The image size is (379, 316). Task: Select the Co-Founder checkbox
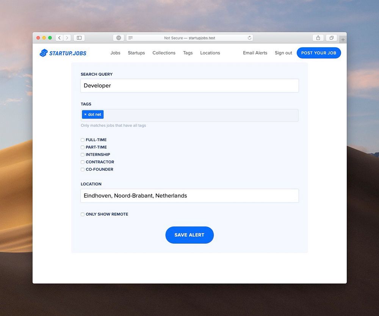pyautogui.click(x=83, y=170)
